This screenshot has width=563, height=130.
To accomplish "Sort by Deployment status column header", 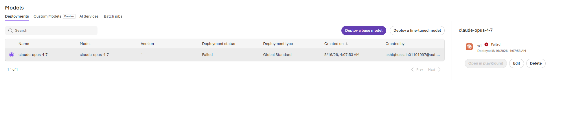I will 218,44.
